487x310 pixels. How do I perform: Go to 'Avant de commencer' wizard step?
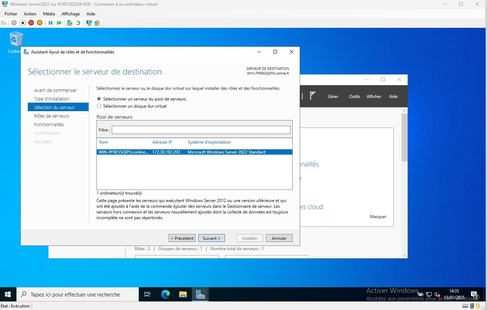(x=56, y=90)
